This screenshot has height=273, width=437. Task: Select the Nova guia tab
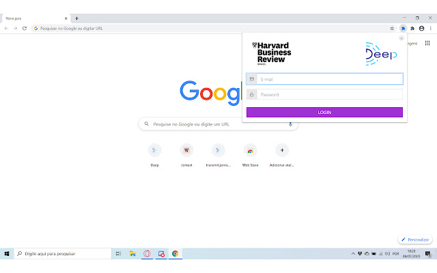point(35,18)
